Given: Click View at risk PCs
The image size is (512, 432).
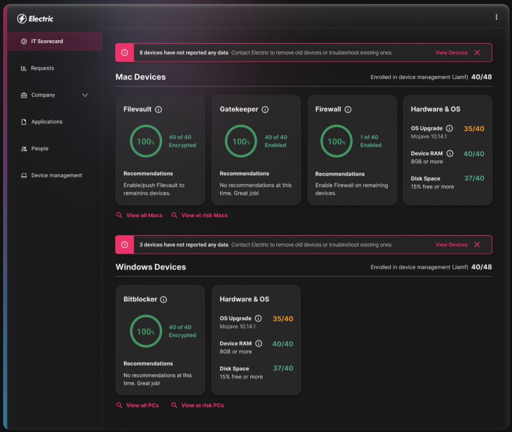Looking at the screenshot, I should pyautogui.click(x=202, y=405).
